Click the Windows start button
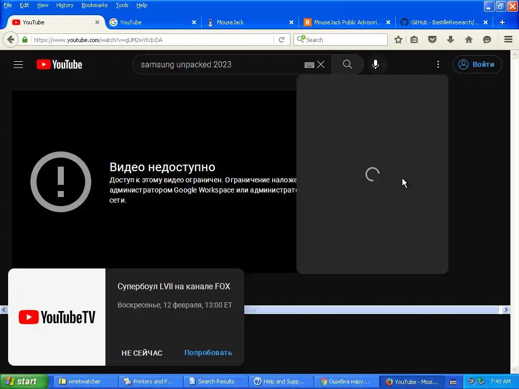 (24, 381)
